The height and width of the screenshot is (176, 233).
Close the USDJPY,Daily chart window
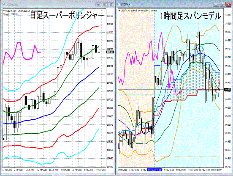[111, 5]
